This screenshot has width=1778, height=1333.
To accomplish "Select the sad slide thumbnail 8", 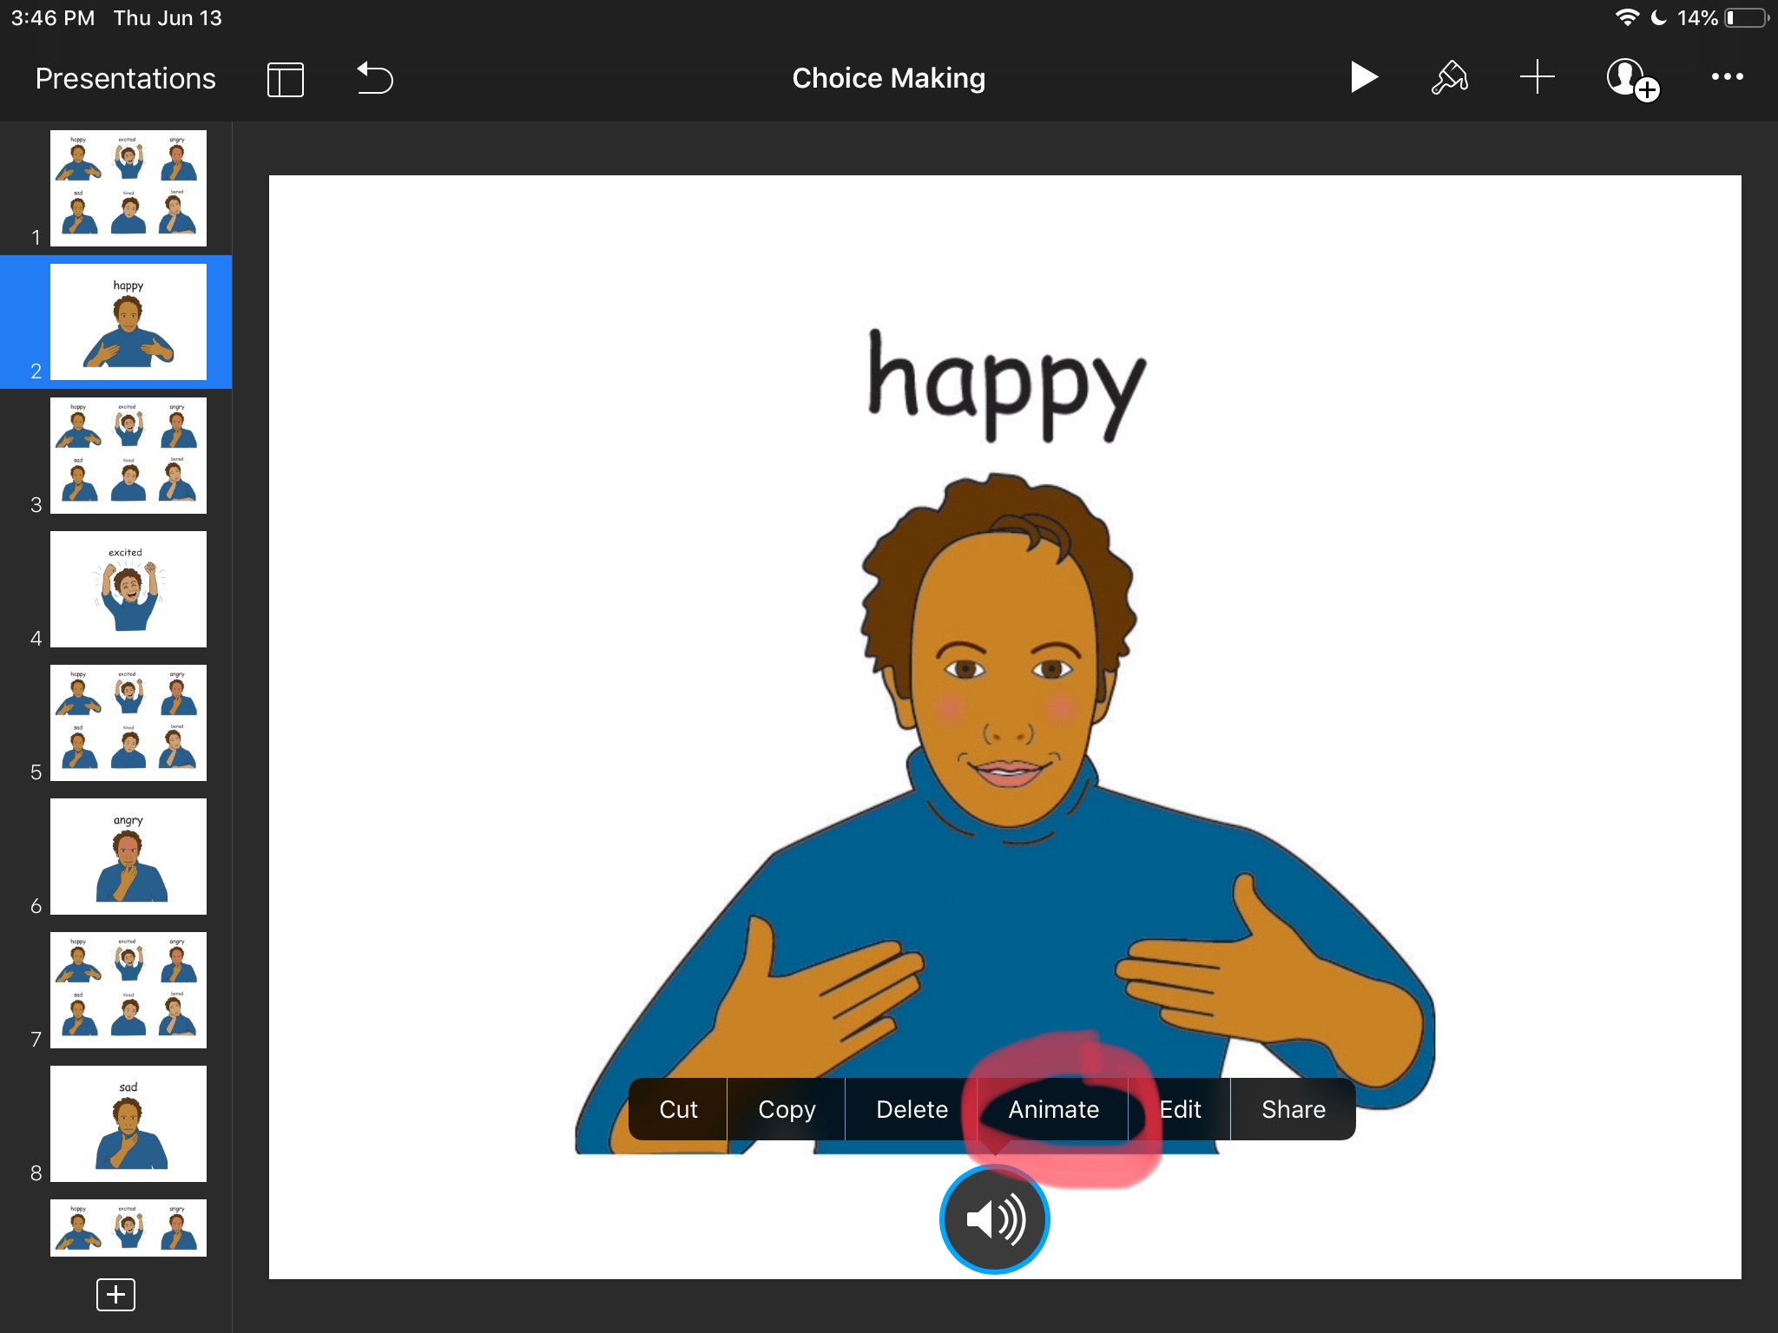I will pyautogui.click(x=128, y=1124).
